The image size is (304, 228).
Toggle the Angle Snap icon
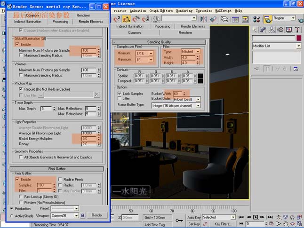point(126,19)
